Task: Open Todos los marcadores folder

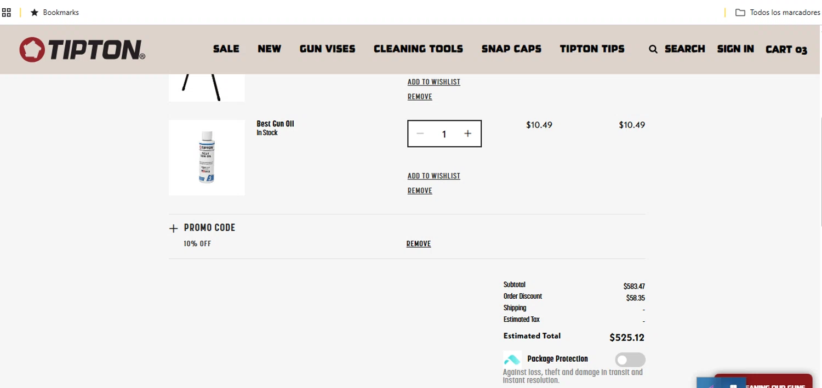Action: pos(777,12)
